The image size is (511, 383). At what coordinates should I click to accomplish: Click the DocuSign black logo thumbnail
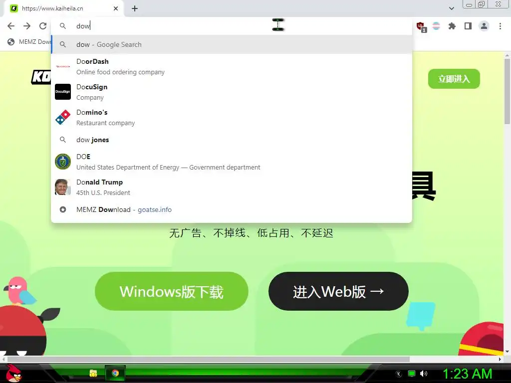[63, 92]
